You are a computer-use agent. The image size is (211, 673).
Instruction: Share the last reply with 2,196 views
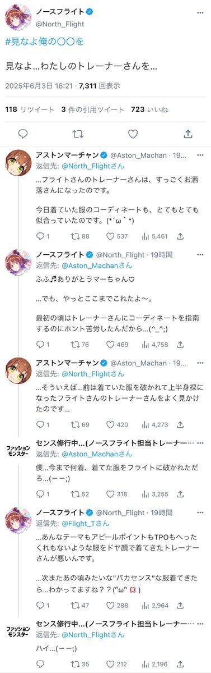180,664
